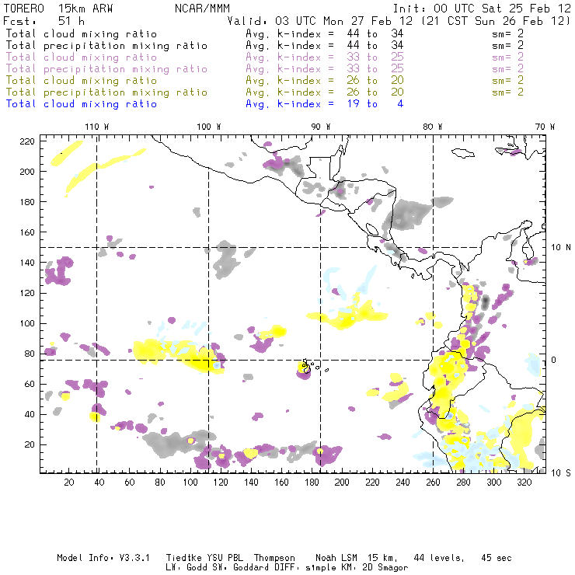Click the Lake Nicaragua outline on the map
575x575 pixels.
372,229
